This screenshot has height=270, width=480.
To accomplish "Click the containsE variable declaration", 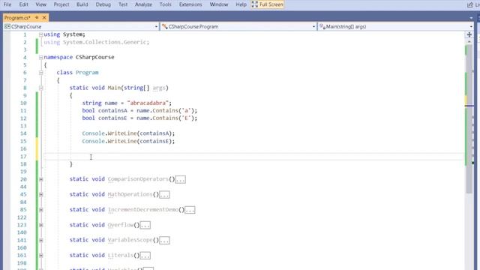I will coord(112,118).
